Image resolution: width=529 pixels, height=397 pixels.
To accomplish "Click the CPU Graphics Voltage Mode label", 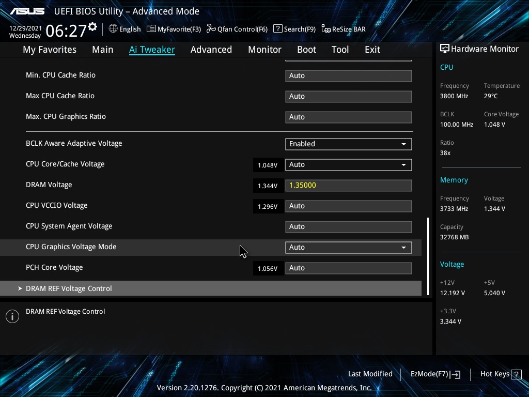I will point(71,247).
